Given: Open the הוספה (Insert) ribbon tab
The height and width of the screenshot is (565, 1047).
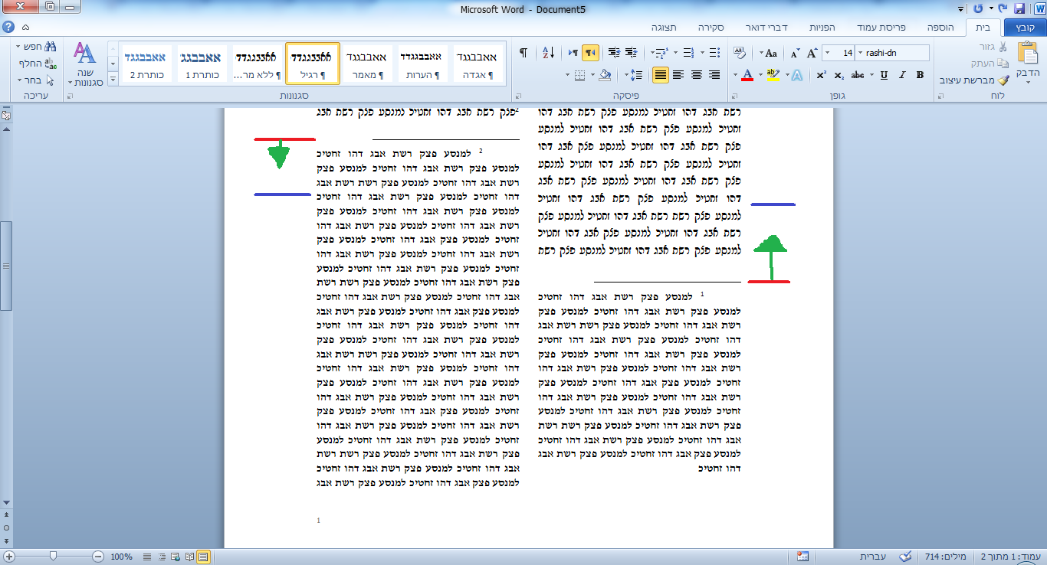Looking at the screenshot, I should [x=940, y=28].
